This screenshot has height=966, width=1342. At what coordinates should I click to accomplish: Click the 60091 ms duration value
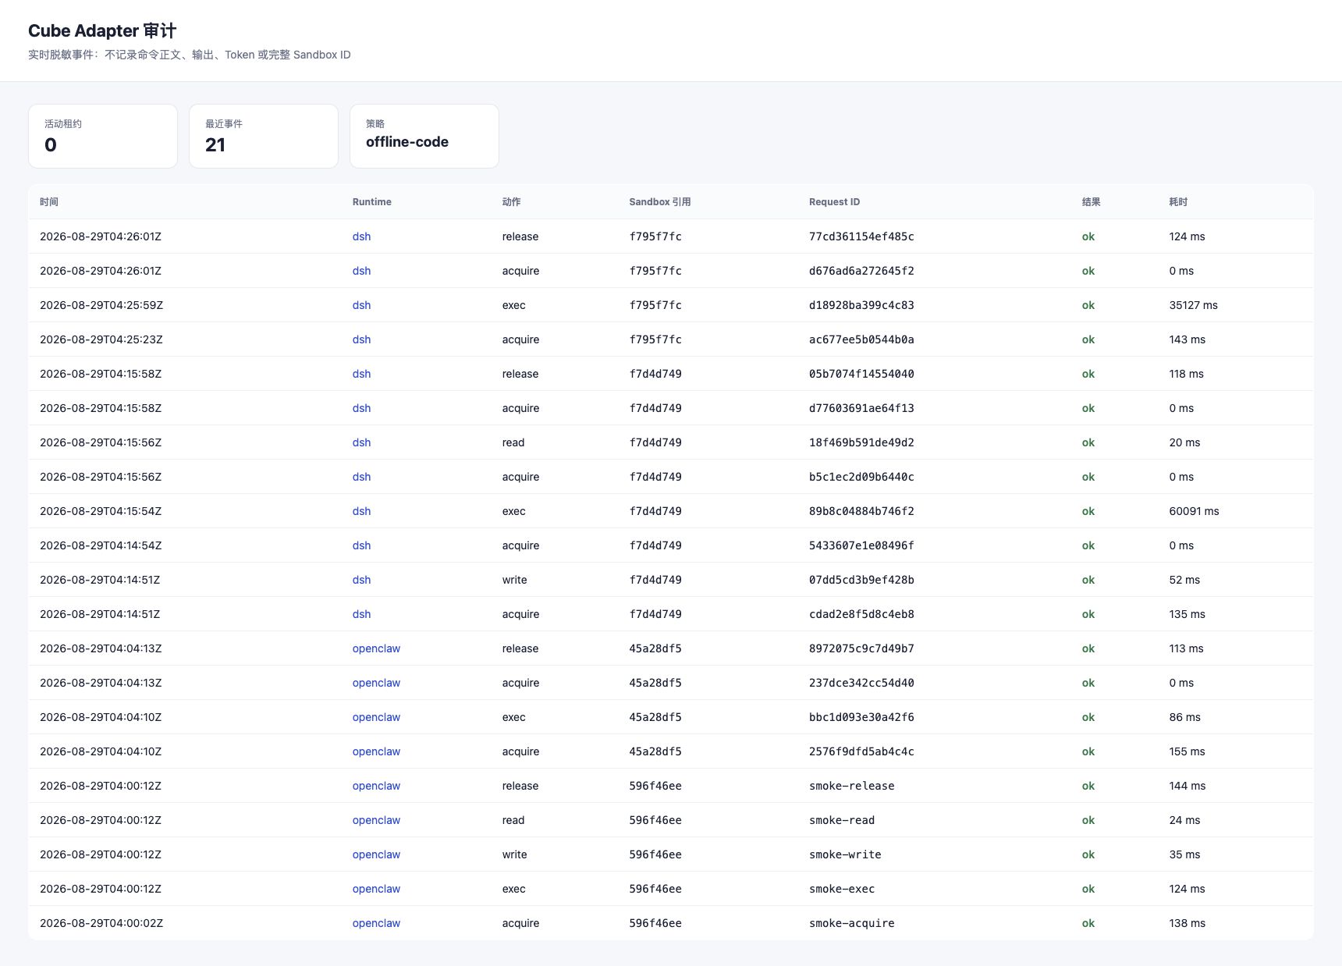1194,511
